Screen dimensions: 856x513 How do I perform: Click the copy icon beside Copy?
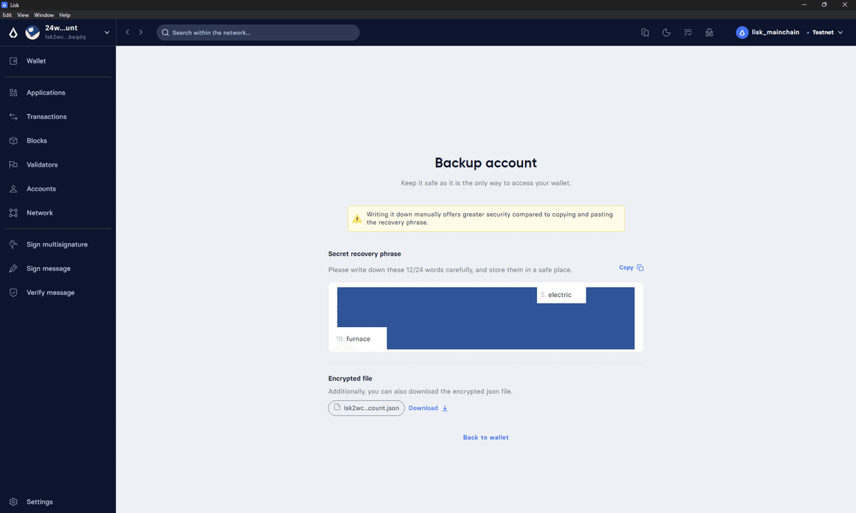[640, 268]
